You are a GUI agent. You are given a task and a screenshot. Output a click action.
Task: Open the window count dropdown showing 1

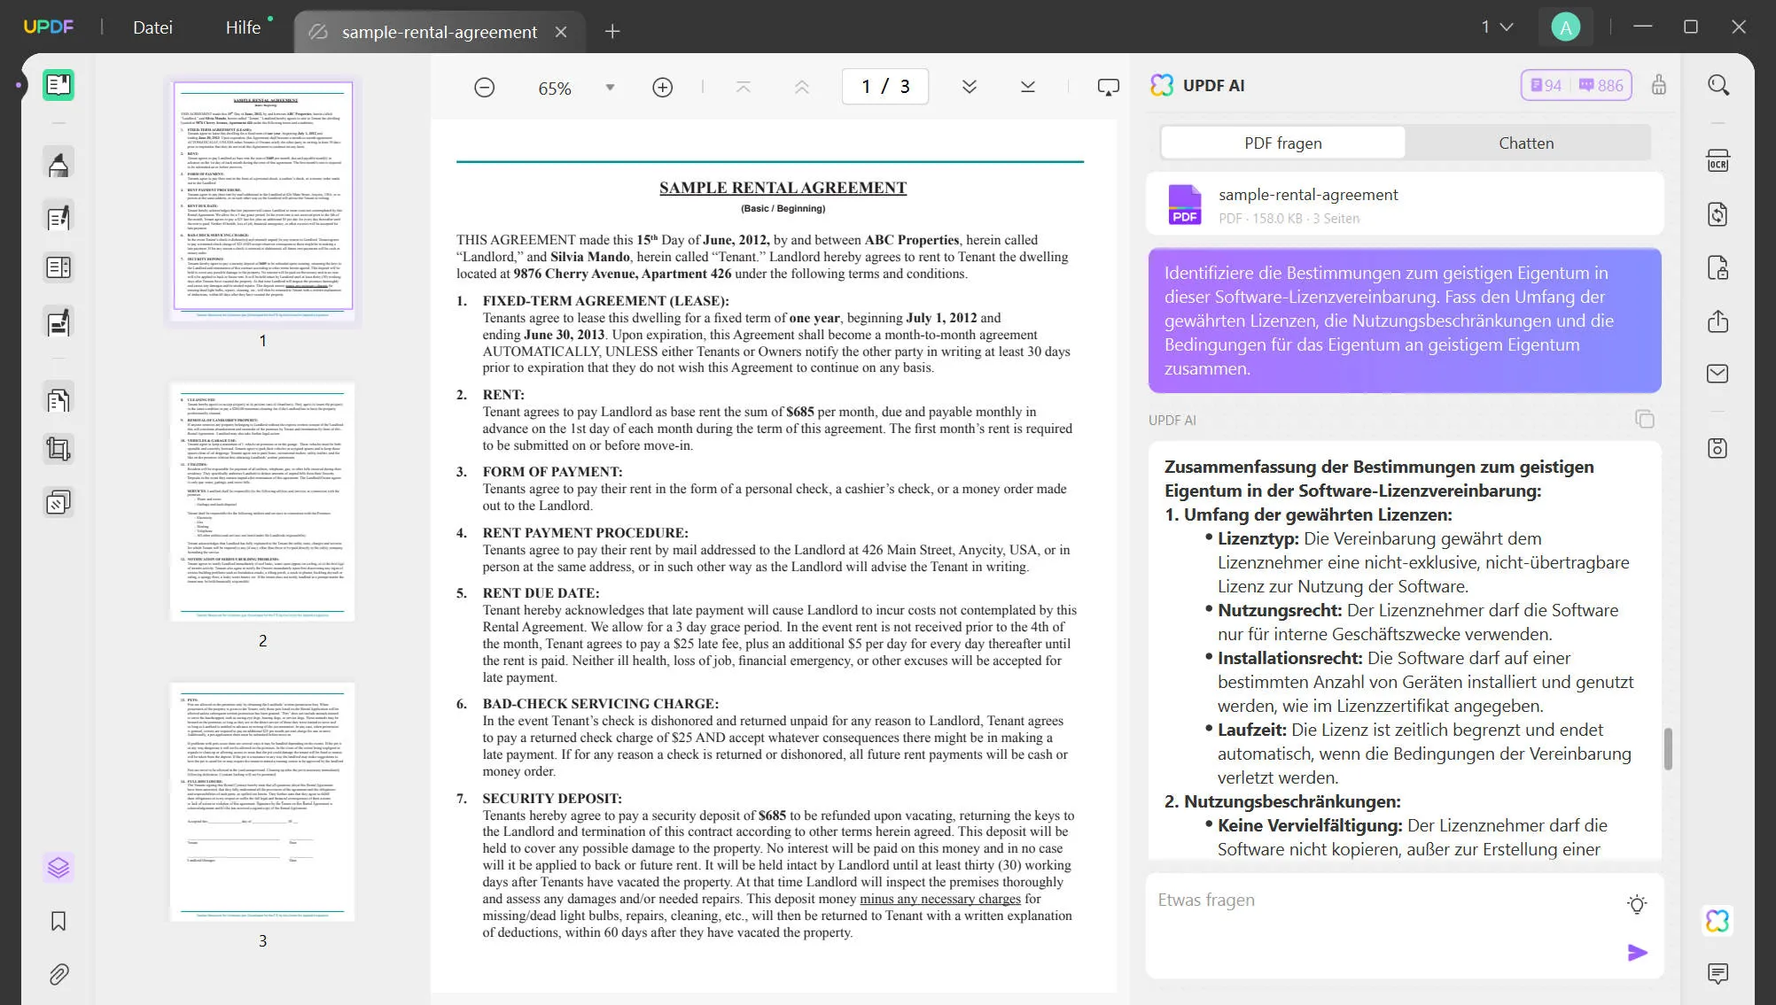coord(1497,27)
